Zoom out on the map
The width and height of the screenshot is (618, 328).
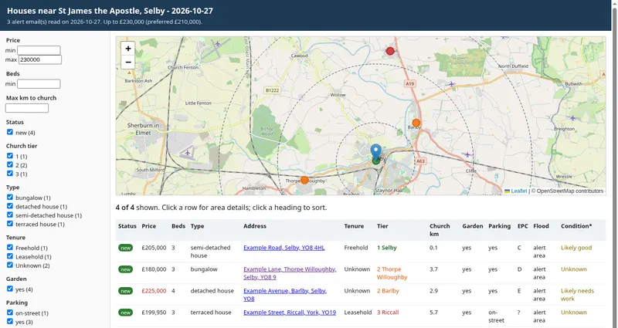tap(128, 63)
